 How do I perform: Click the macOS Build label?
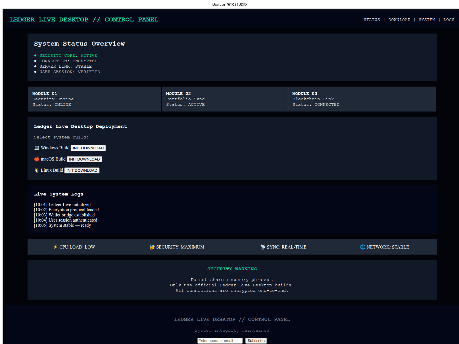click(x=53, y=159)
